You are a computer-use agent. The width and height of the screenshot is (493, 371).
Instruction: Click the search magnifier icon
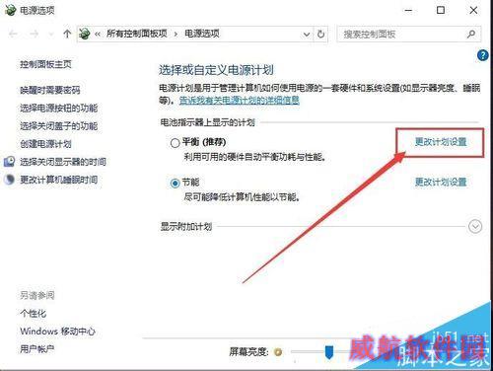[471, 34]
